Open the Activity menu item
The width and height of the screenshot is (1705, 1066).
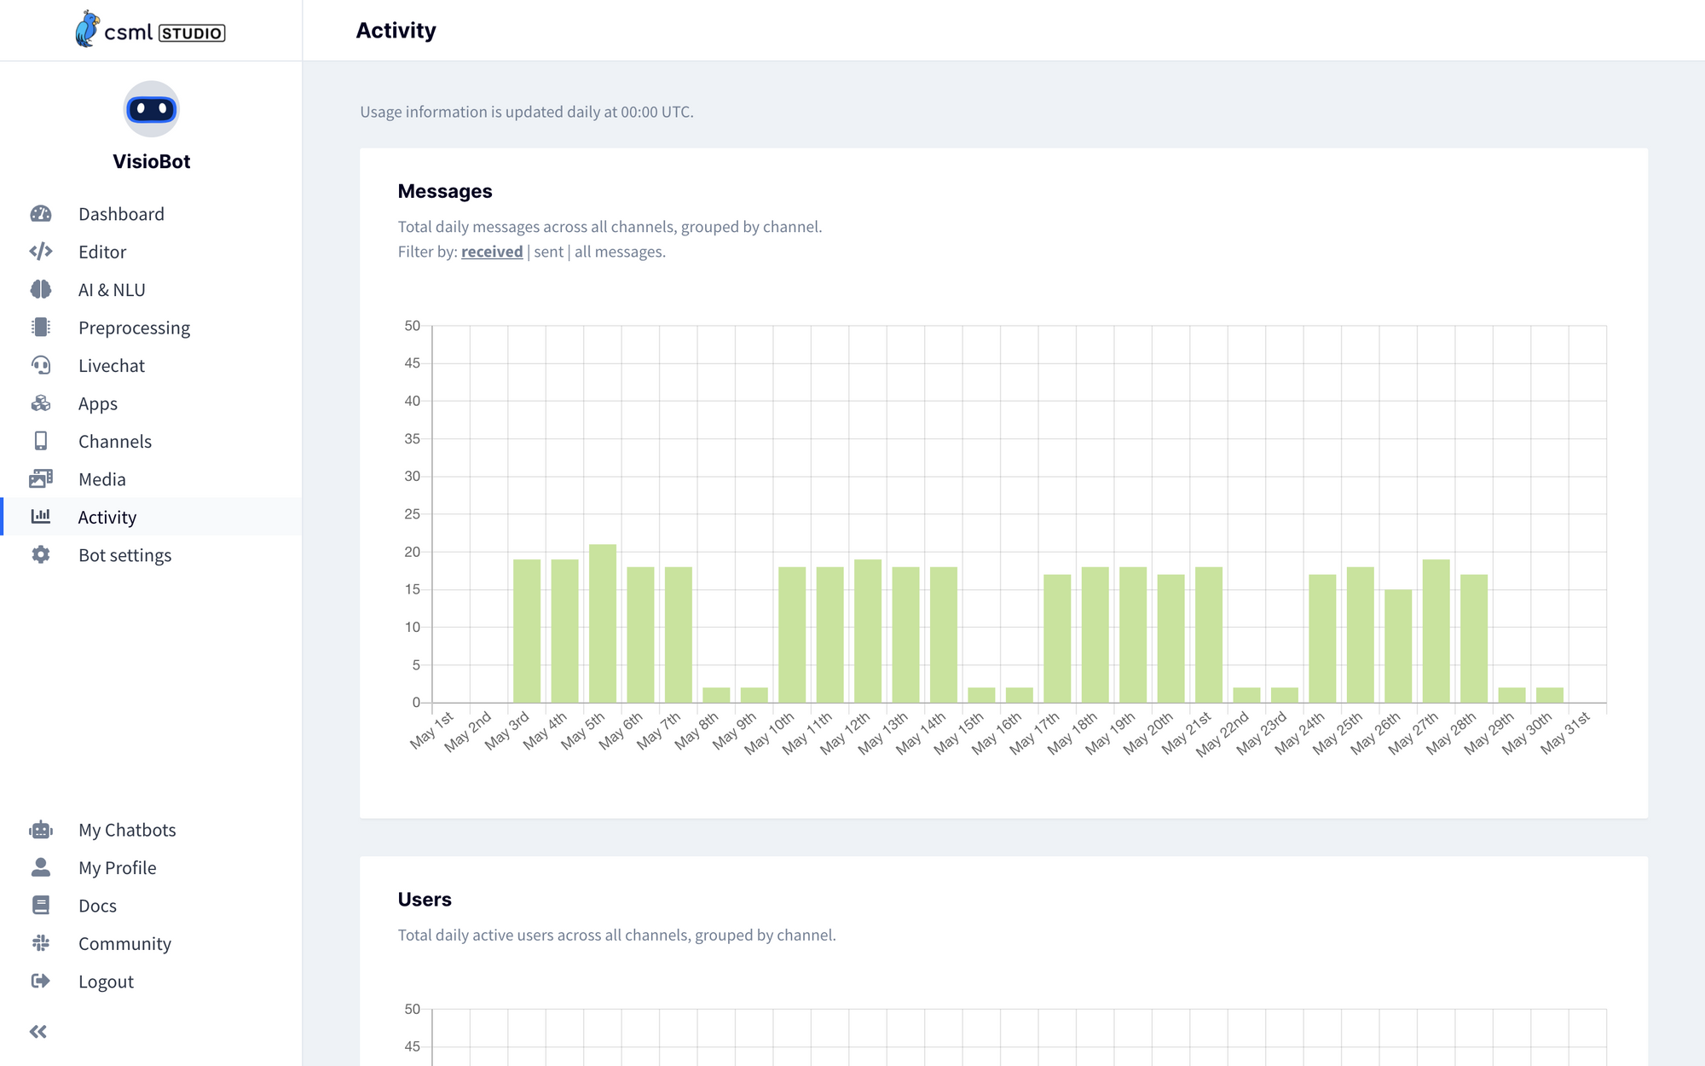[x=107, y=518]
